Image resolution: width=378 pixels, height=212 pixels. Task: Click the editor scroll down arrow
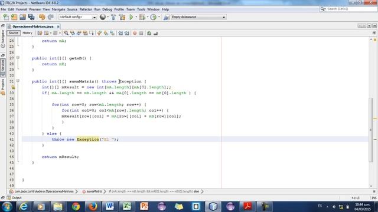point(371,186)
